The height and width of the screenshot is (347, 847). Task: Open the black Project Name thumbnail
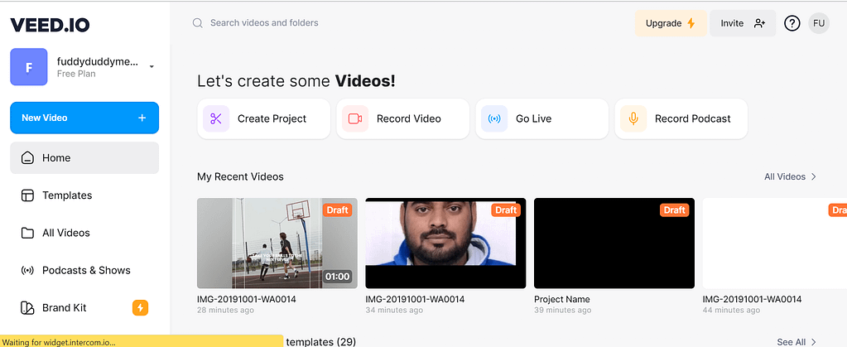pos(614,243)
